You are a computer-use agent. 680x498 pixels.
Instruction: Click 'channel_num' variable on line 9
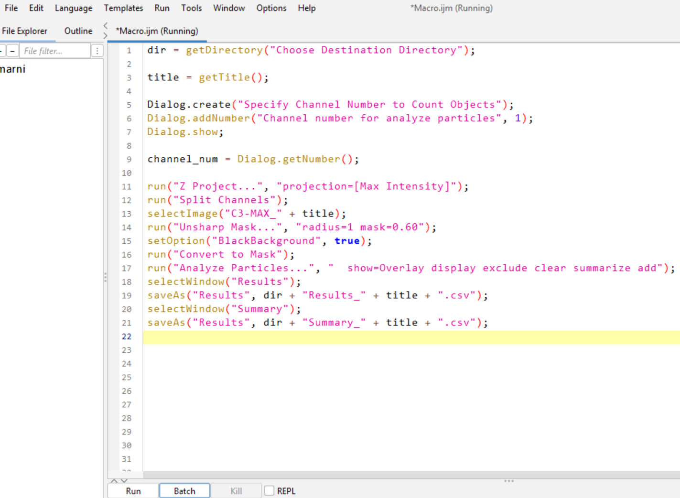(x=183, y=159)
